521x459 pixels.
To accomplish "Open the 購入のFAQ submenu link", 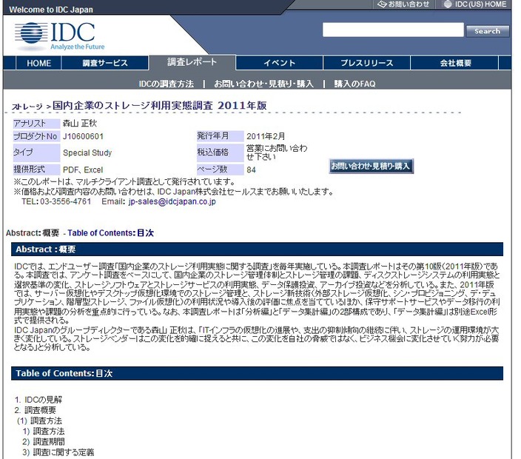I will click(x=355, y=84).
